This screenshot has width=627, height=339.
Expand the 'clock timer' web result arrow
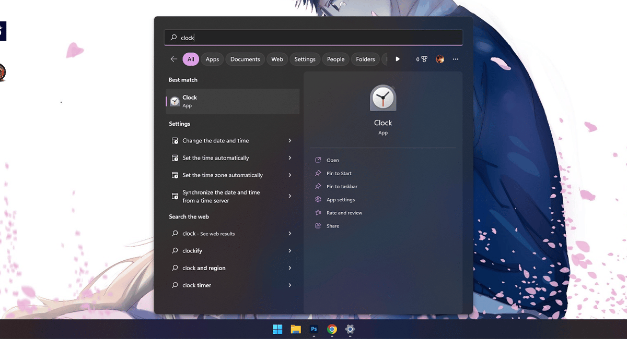point(290,285)
